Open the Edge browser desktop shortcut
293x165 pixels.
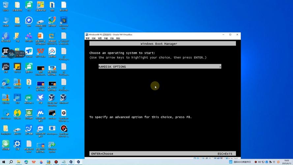(x=6, y=83)
